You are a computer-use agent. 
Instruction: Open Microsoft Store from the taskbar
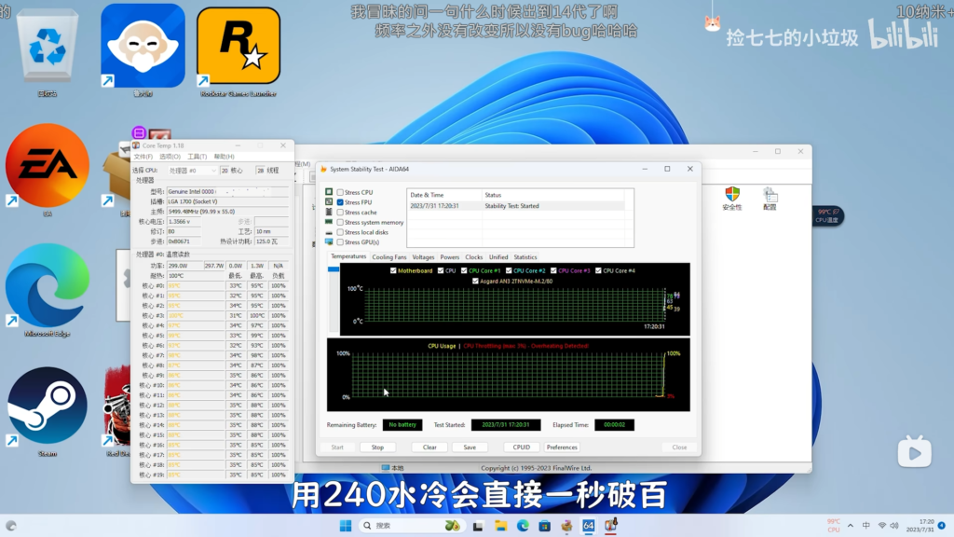point(544,526)
